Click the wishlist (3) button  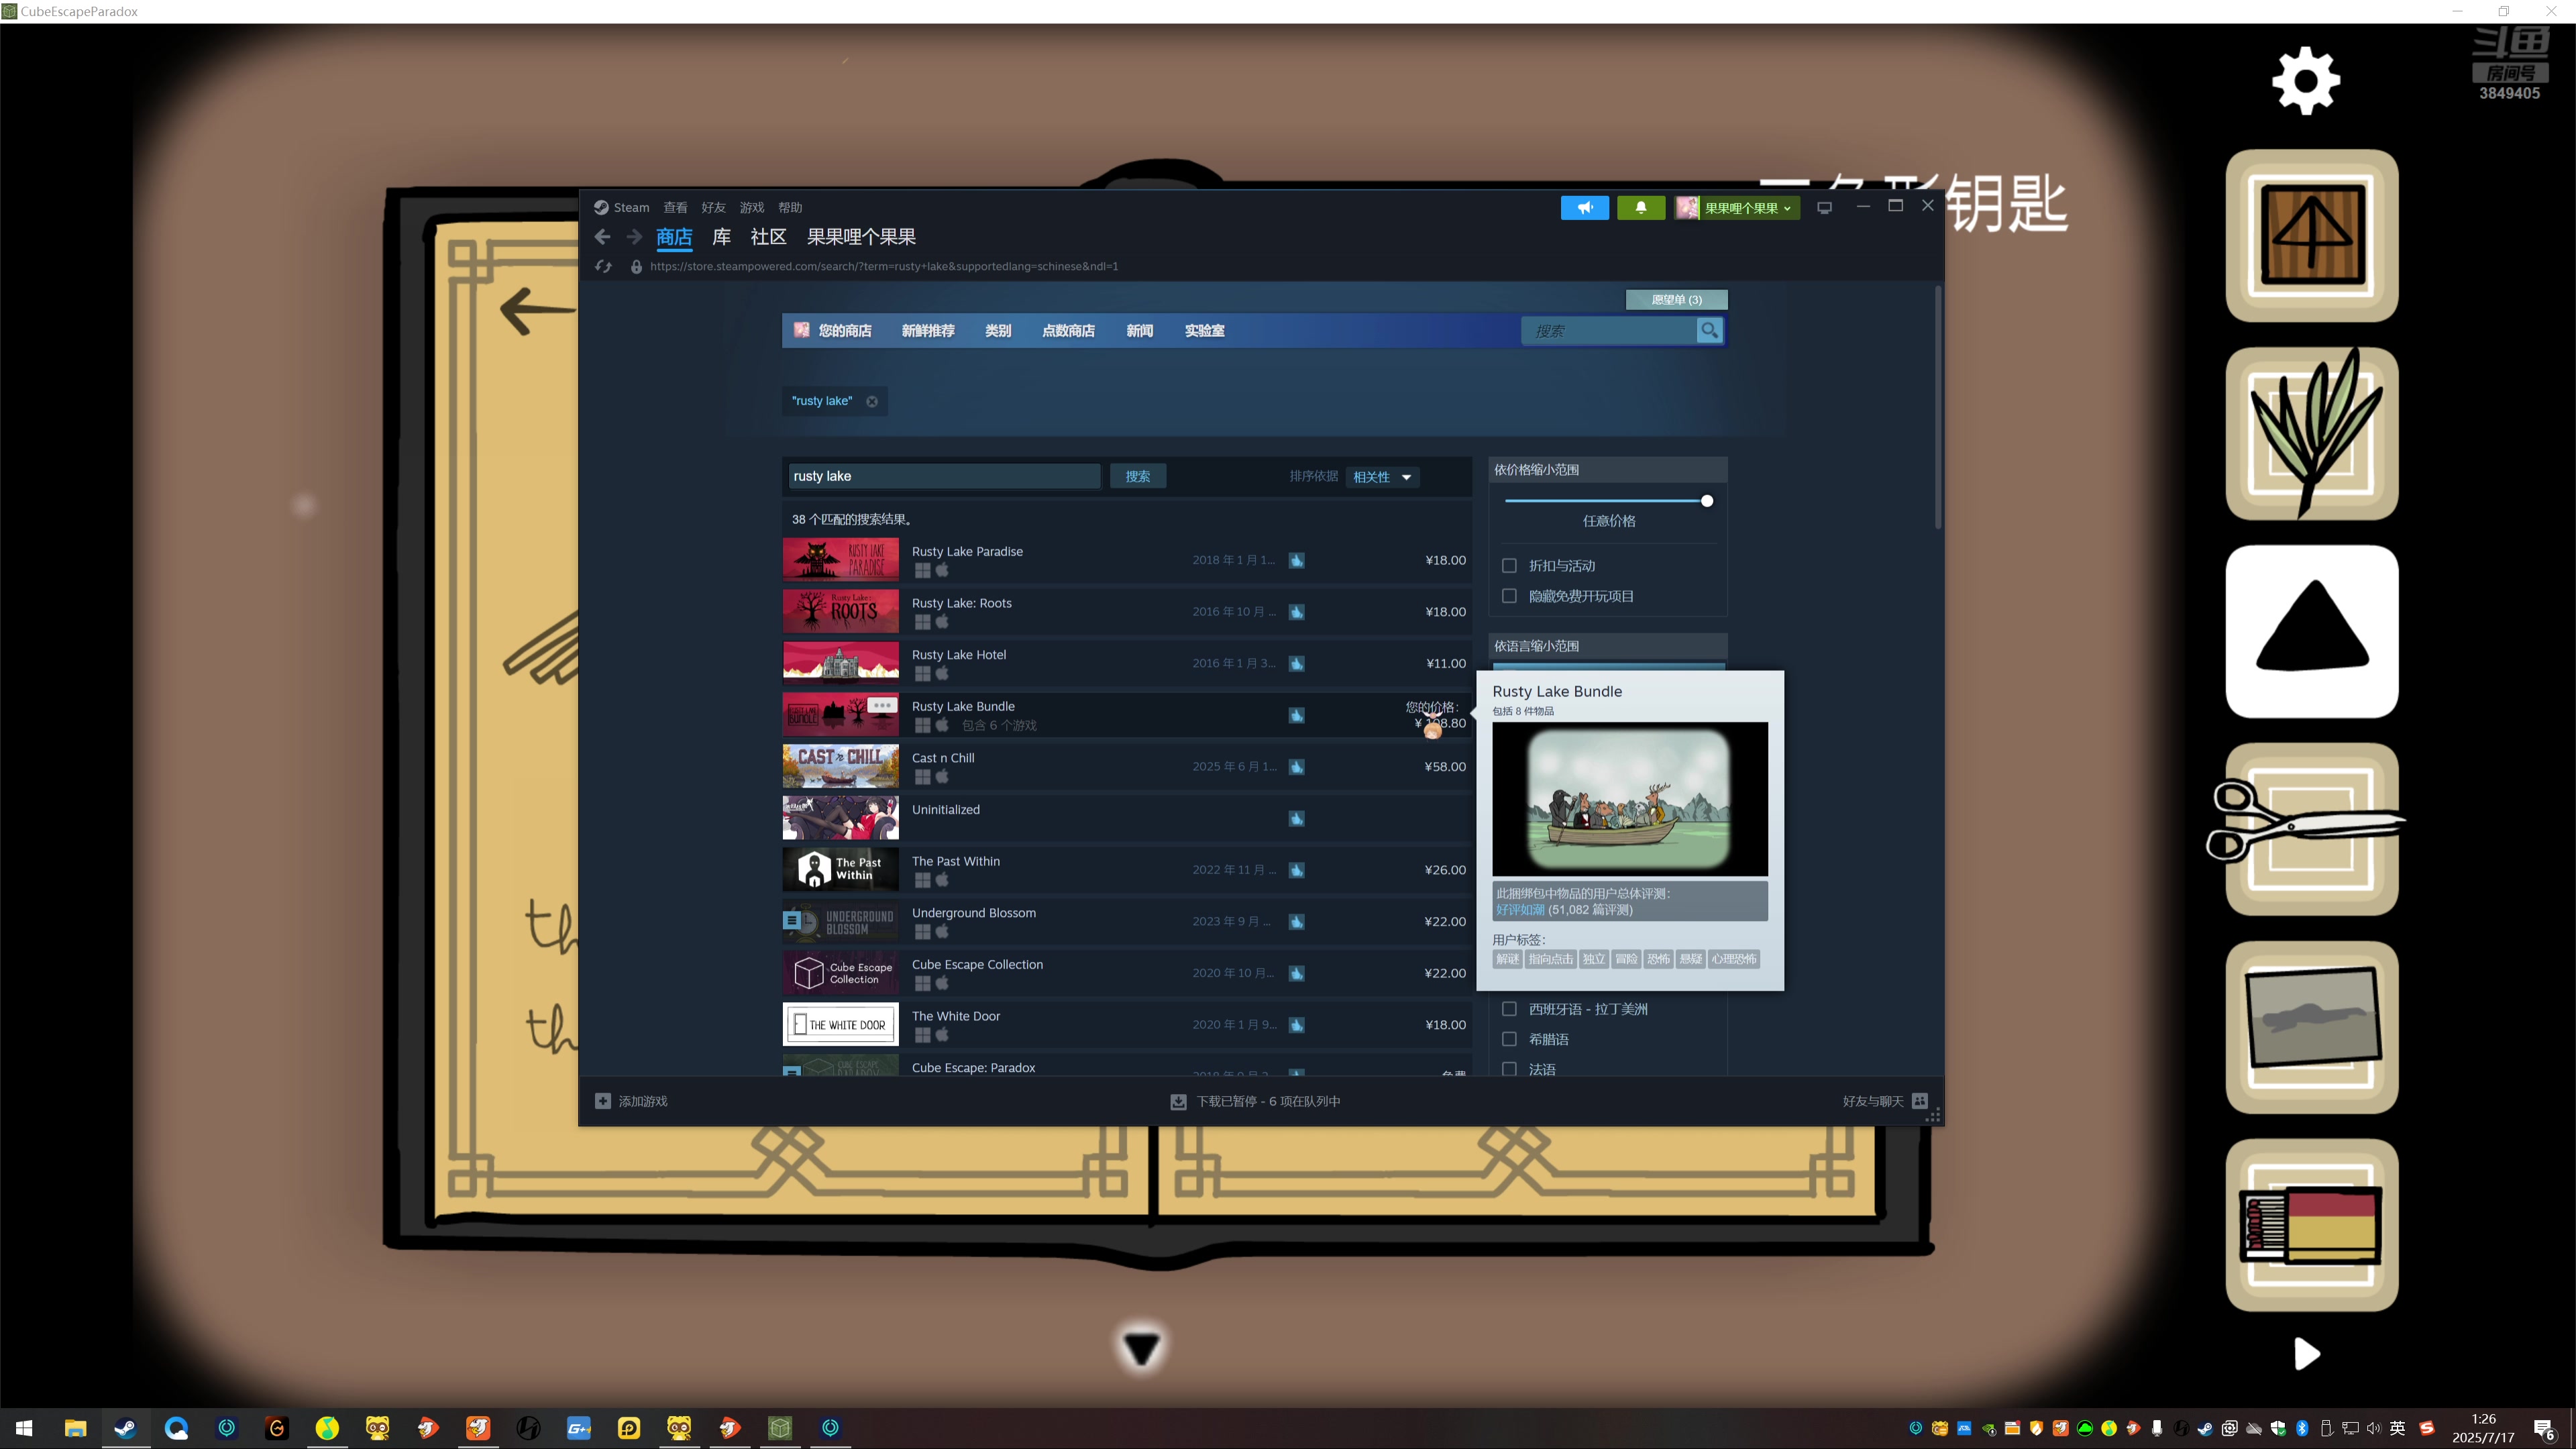point(1676,300)
